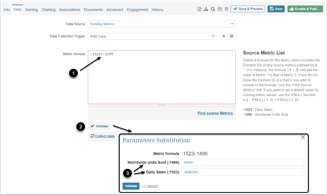Open the Find source Metrics link
The width and height of the screenshot is (327, 195).
[215, 113]
